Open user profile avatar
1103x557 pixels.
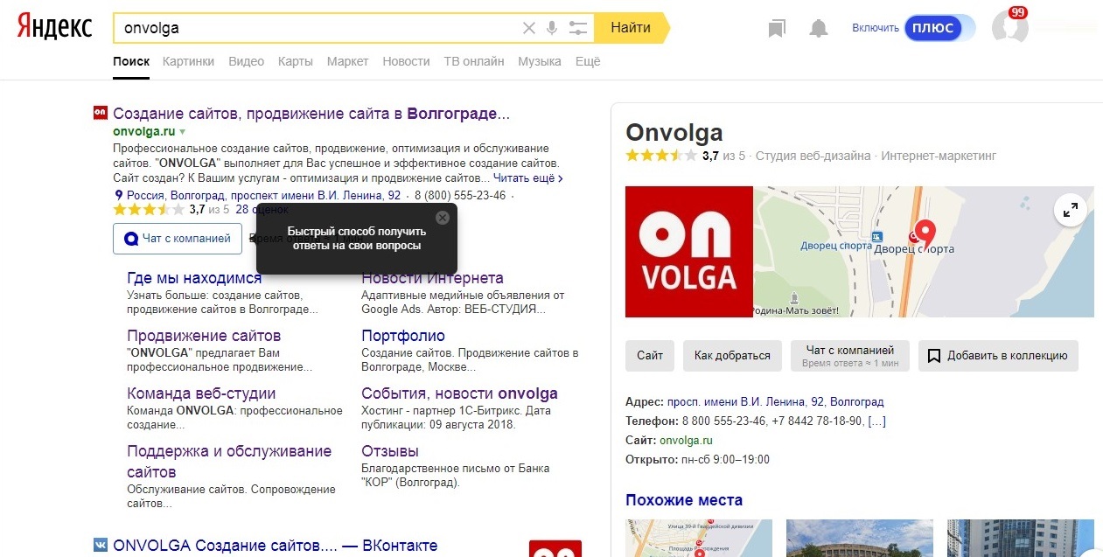pos(1010,26)
